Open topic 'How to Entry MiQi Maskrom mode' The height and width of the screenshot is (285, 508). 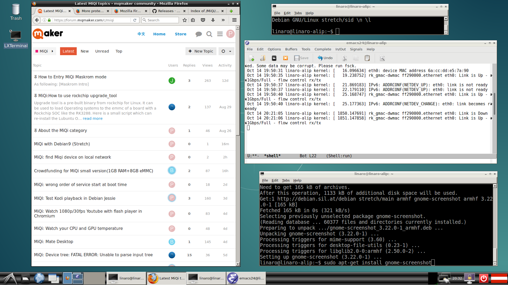72,77
